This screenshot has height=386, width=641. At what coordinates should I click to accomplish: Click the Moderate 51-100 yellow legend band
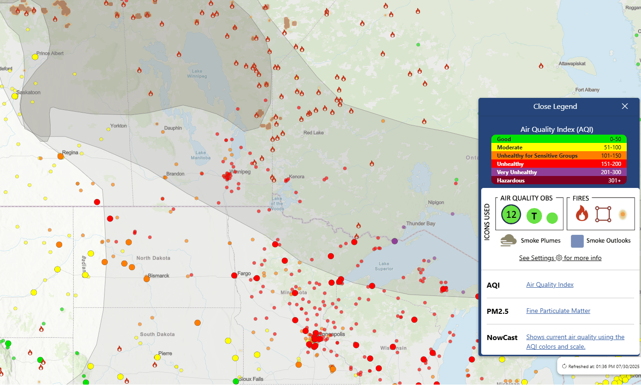[x=559, y=148]
